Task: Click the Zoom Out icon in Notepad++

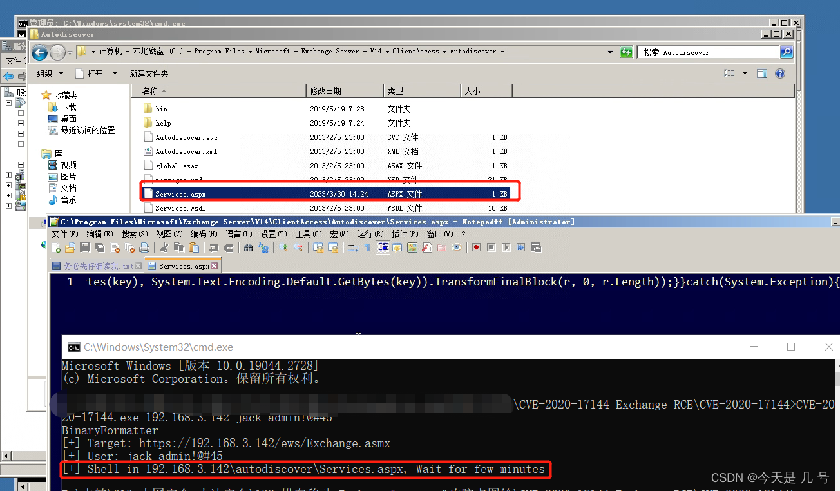Action: coord(298,247)
